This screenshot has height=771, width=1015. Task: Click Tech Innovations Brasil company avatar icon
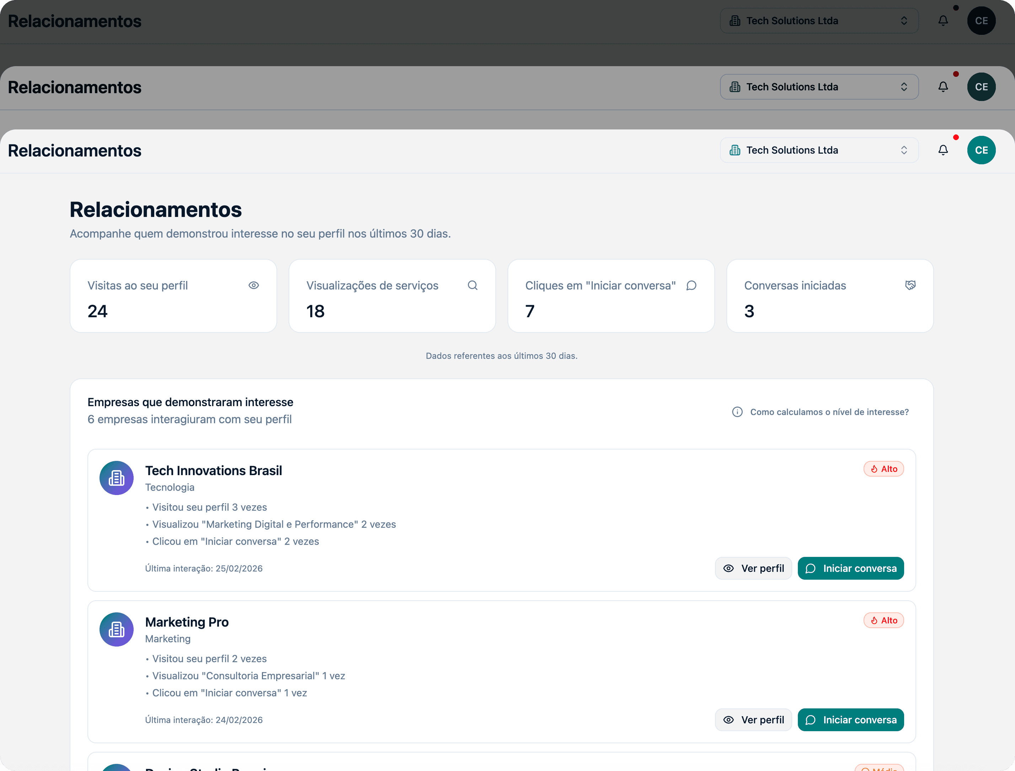coord(117,478)
